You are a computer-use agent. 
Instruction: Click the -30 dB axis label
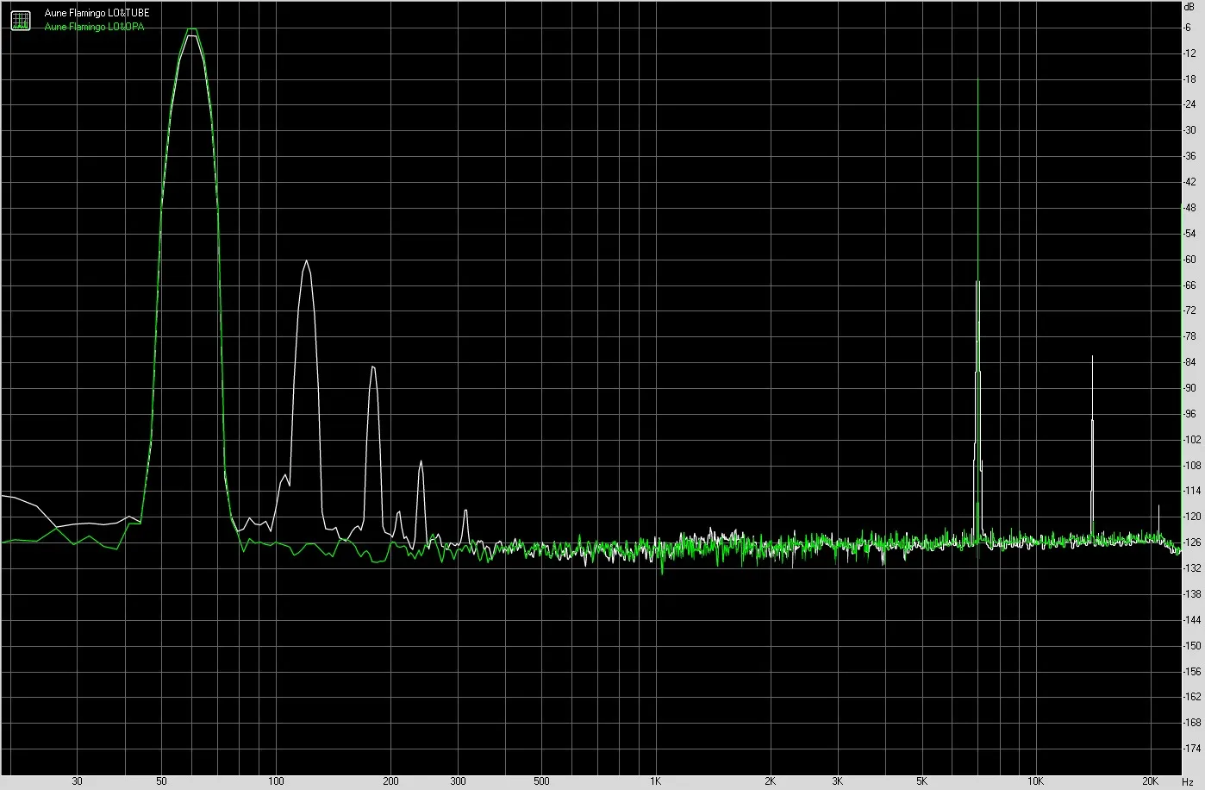point(1189,131)
